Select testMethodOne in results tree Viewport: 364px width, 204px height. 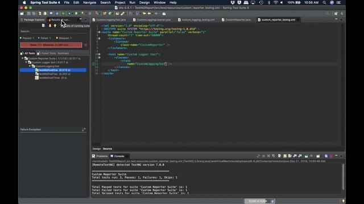click(53, 70)
